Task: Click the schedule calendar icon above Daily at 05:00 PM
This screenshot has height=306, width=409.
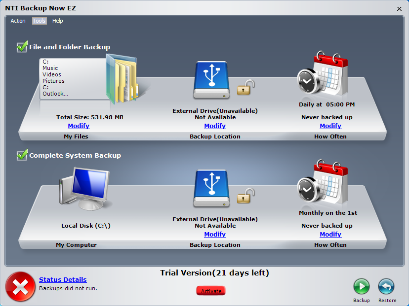Action: click(x=323, y=74)
